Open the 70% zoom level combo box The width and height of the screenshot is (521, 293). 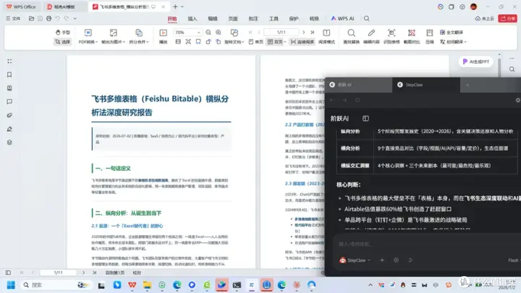tap(187, 32)
